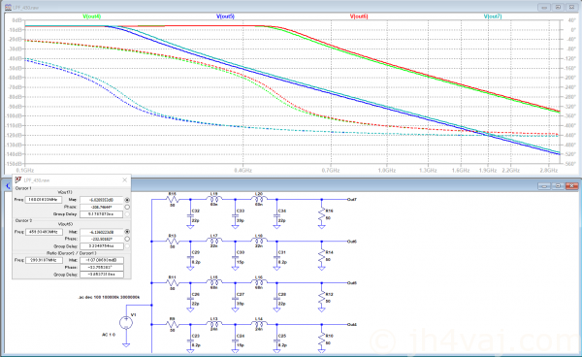This screenshot has width=582, height=357.
Task: Select Cursor 2 Group Delay radio button
Action: click(x=127, y=246)
